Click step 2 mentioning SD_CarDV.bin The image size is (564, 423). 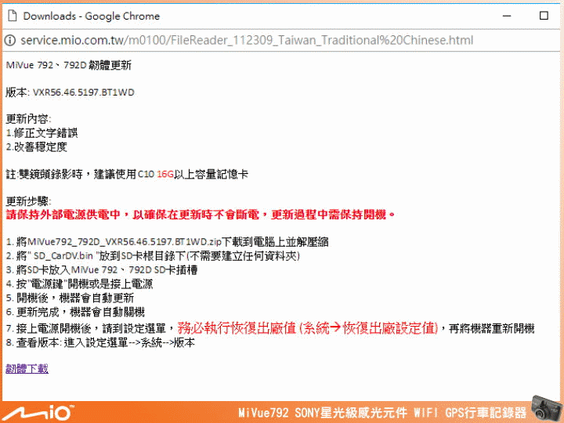coord(153,255)
